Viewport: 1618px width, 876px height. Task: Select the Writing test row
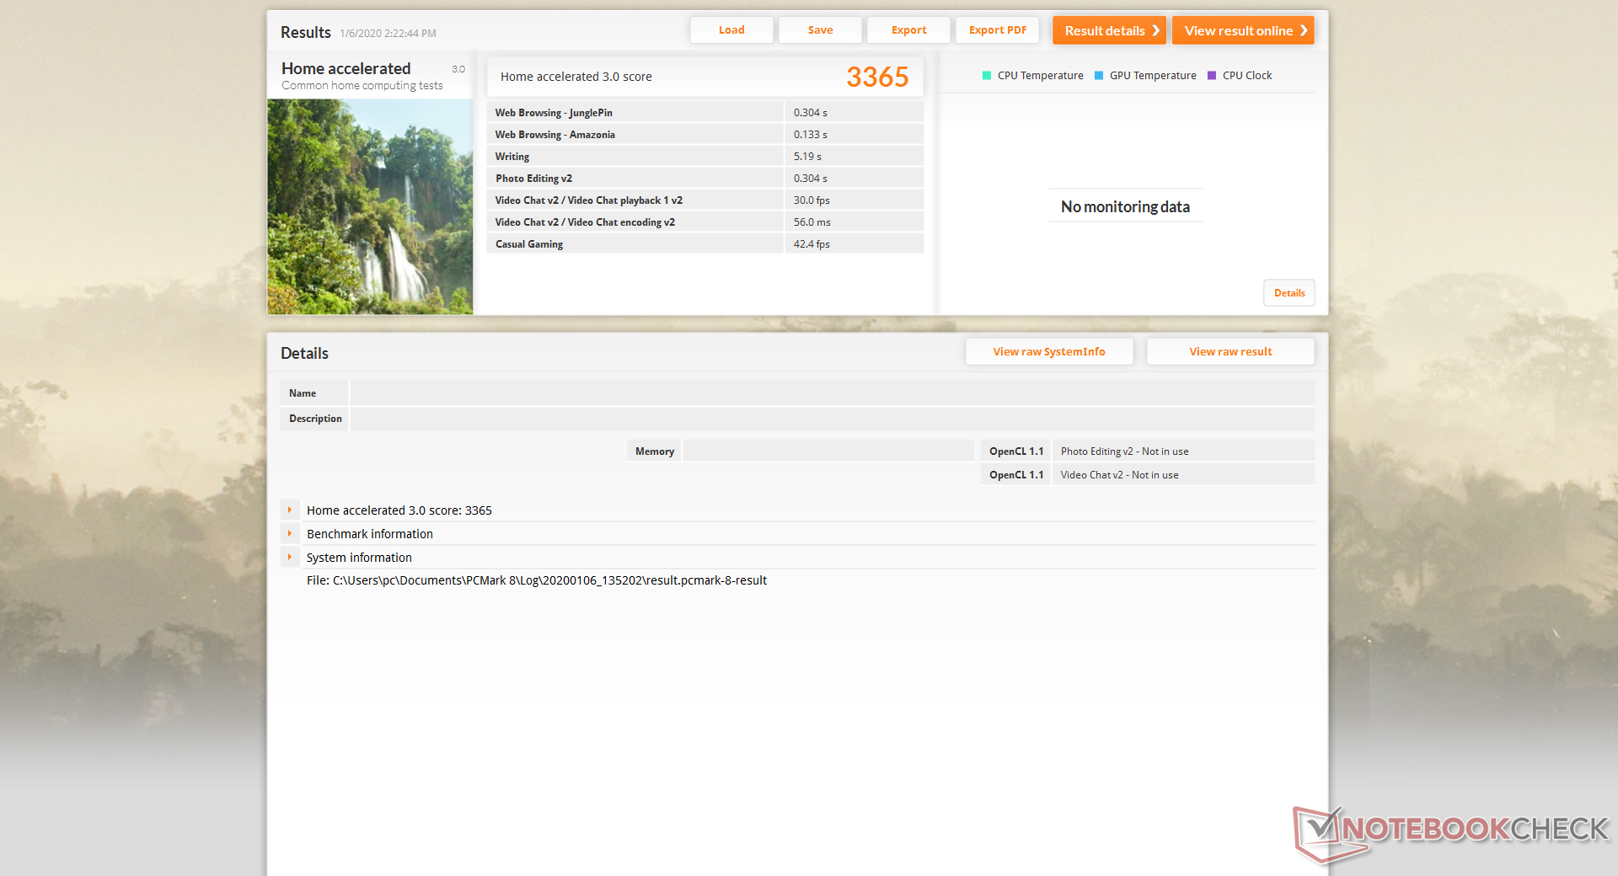[705, 157]
